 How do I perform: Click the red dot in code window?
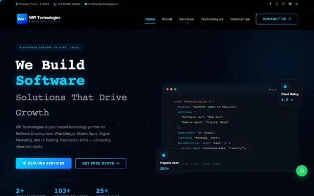(167, 89)
